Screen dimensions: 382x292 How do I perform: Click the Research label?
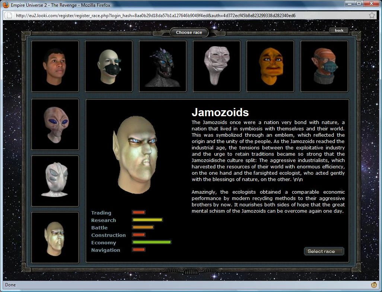(x=104, y=220)
